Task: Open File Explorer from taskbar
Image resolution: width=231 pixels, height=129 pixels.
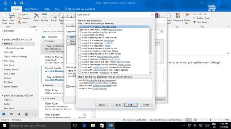Action: pos(93,125)
